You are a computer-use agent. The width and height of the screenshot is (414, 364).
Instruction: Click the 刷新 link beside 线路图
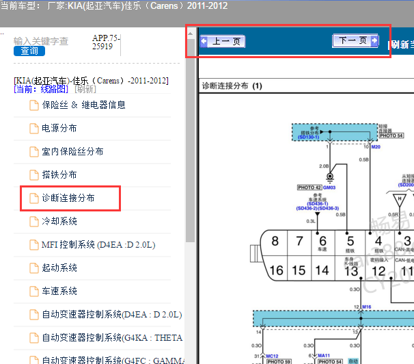click(85, 90)
